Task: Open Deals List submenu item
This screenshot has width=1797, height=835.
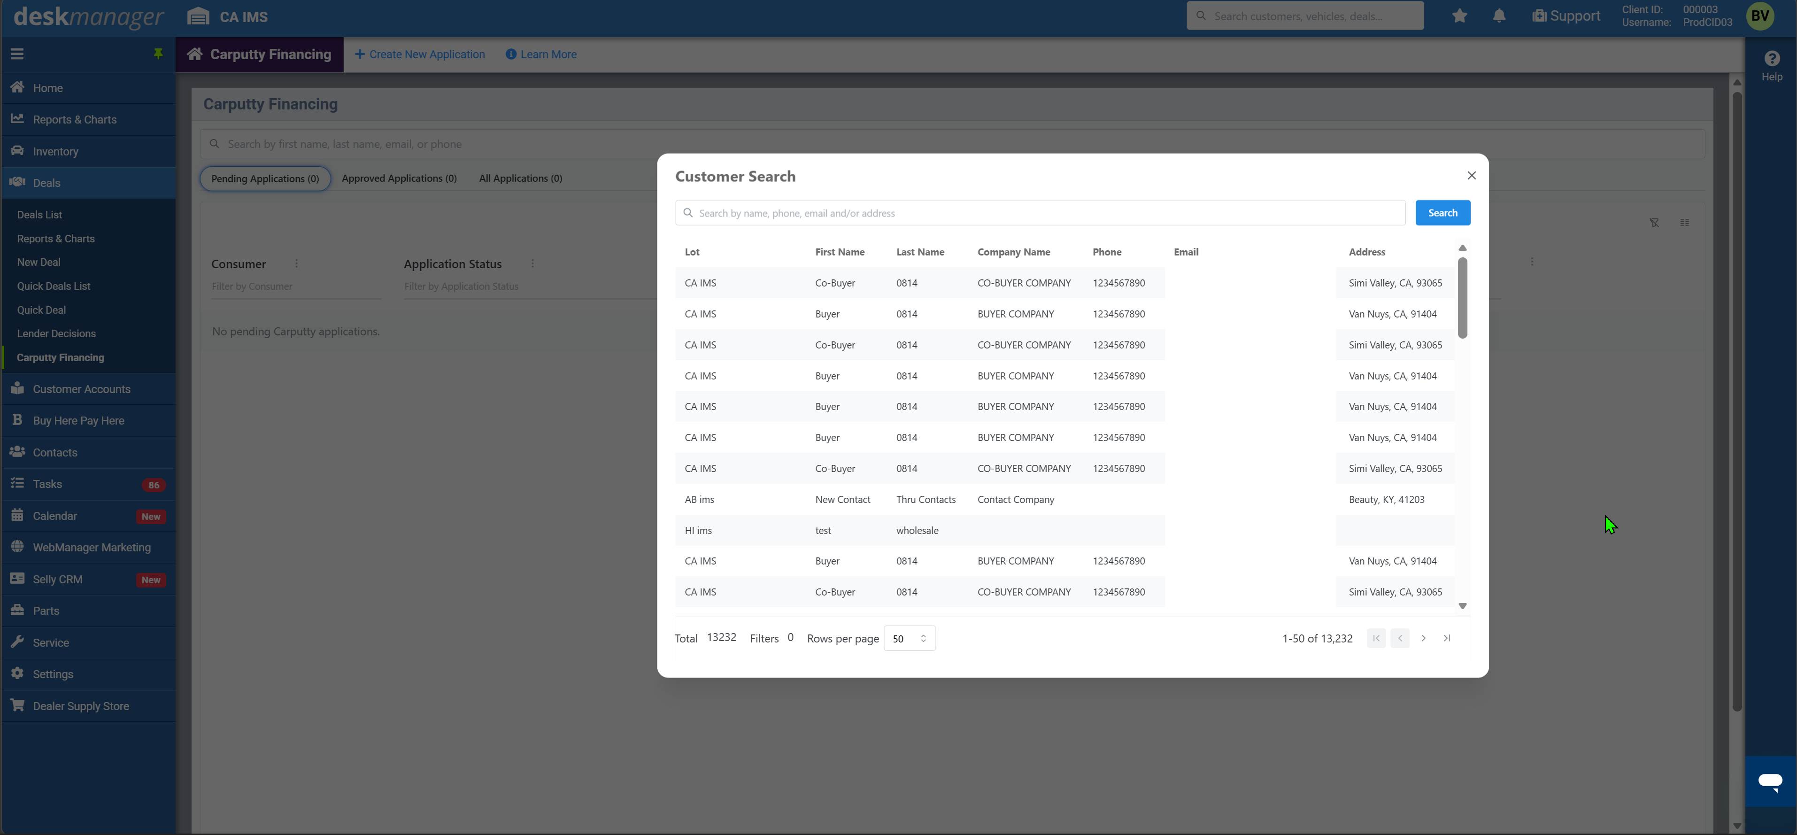Action: (x=40, y=215)
